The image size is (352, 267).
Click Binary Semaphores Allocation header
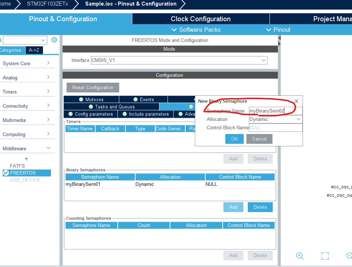pyautogui.click(x=170, y=177)
